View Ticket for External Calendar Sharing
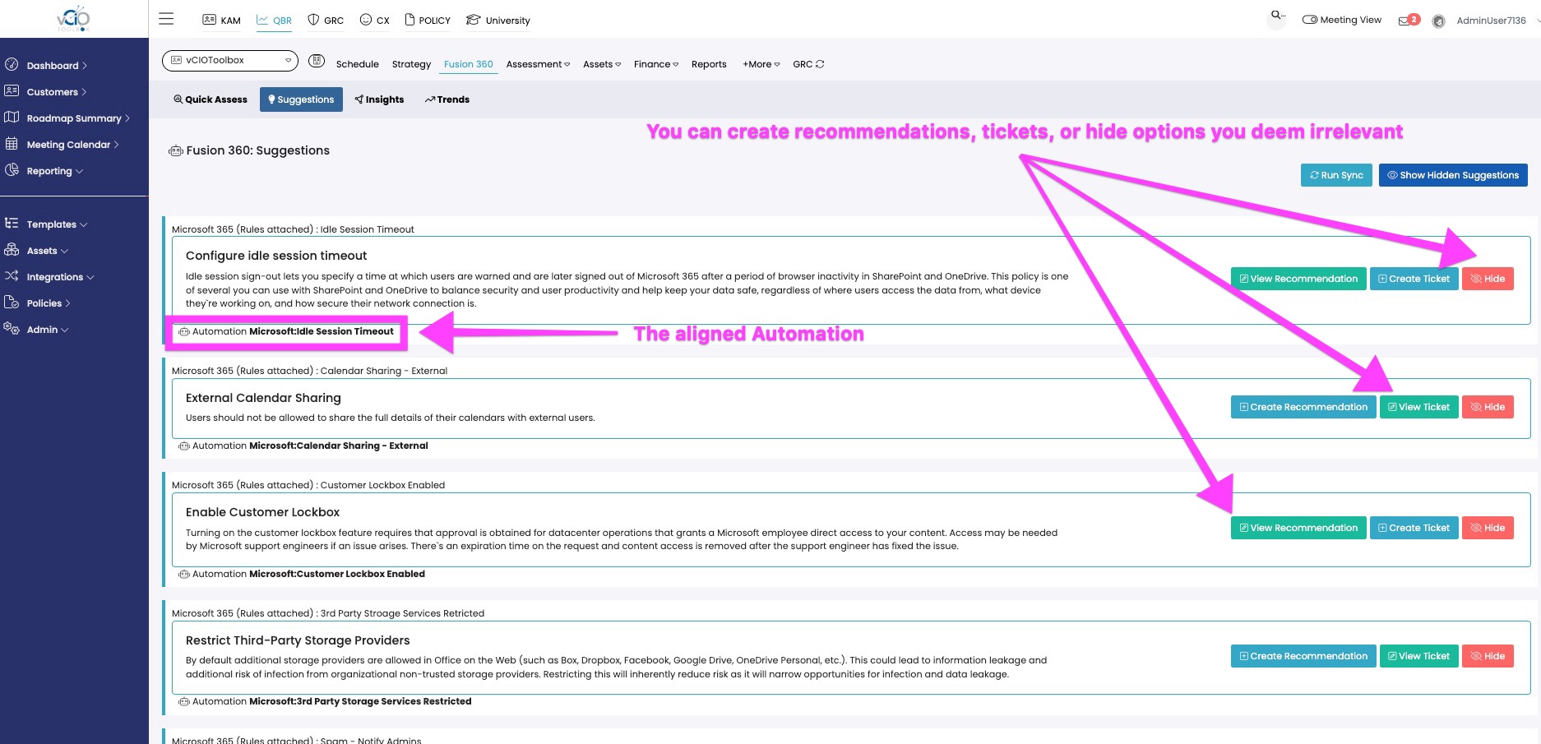 [1419, 407]
